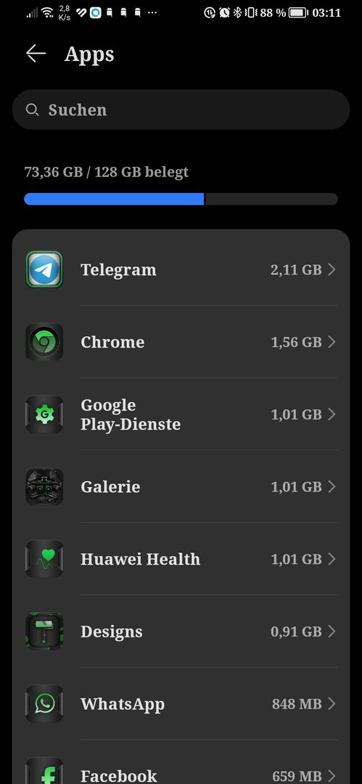Screen dimensions: 362x784
Task: Expand Telegram details via its chevron
Action: 332,270
